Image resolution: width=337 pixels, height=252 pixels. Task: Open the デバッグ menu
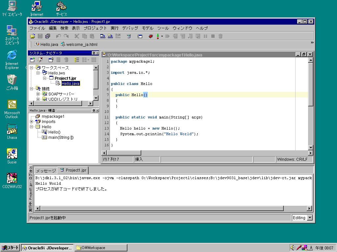click(130, 28)
